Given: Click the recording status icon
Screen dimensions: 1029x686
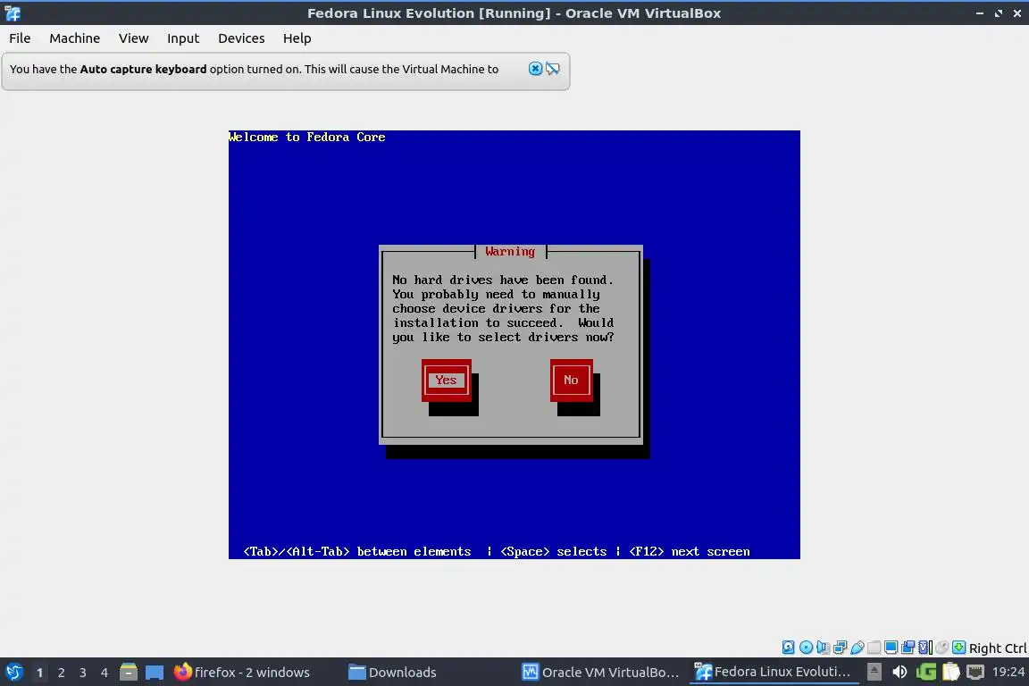Looking at the screenshot, I should coord(908,648).
